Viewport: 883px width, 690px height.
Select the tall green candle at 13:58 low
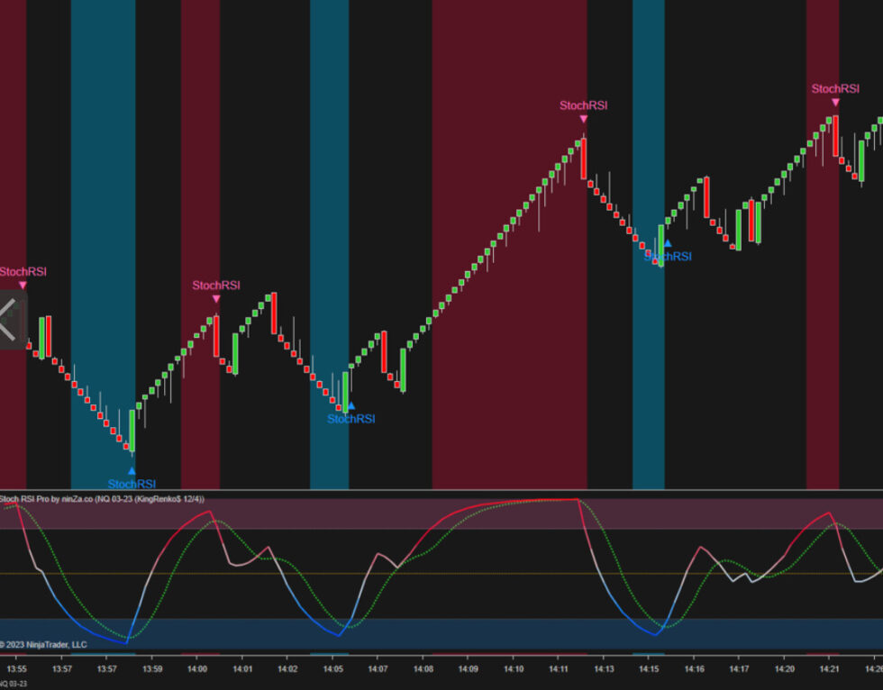132,431
